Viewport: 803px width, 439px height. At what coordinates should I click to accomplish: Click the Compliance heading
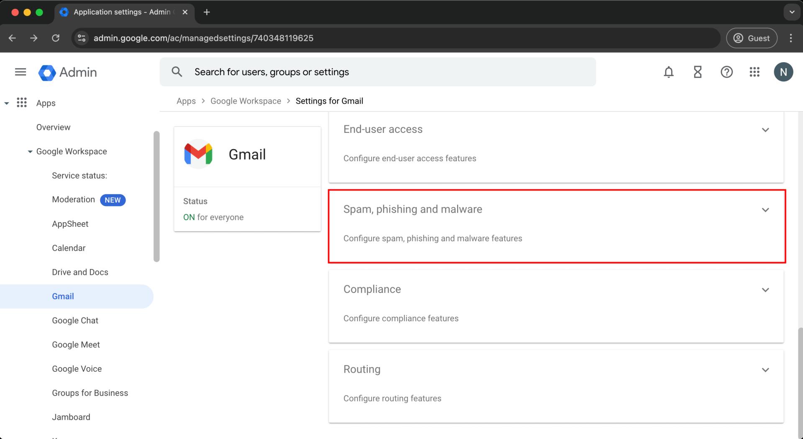point(372,289)
